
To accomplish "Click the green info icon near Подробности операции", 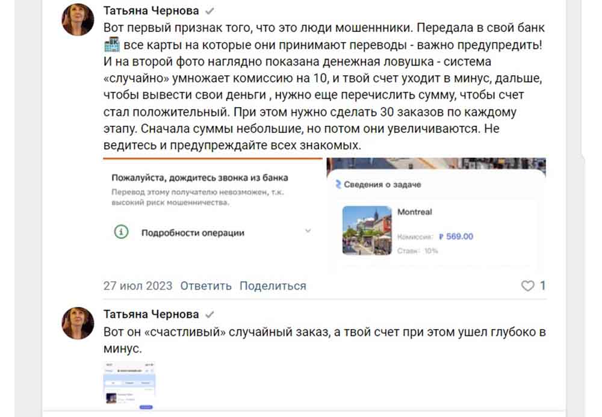I will point(120,231).
